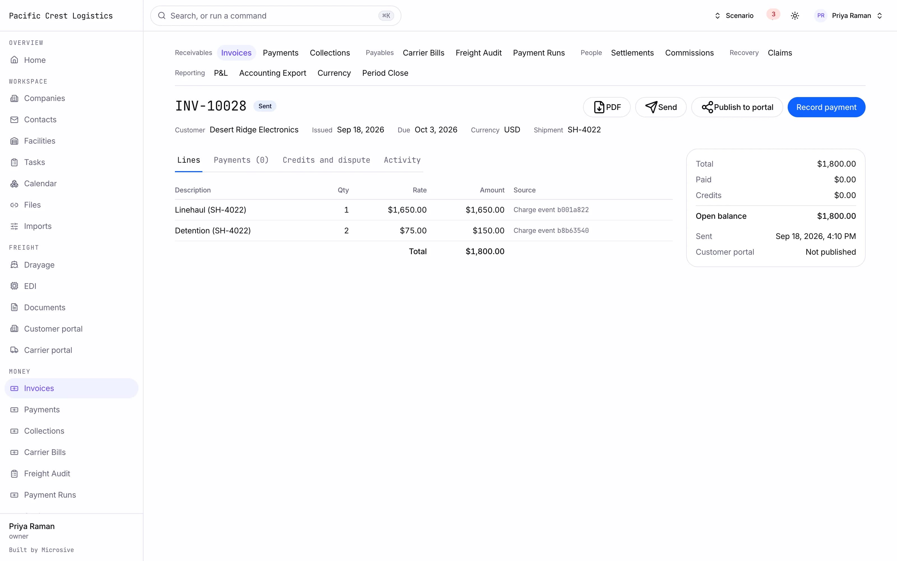Click the Record payment button
This screenshot has height=561, width=897.
pos(826,107)
